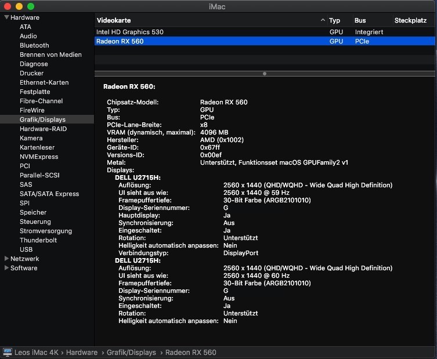
Task: Select the Radeon RX 560 row
Action: (x=209, y=41)
